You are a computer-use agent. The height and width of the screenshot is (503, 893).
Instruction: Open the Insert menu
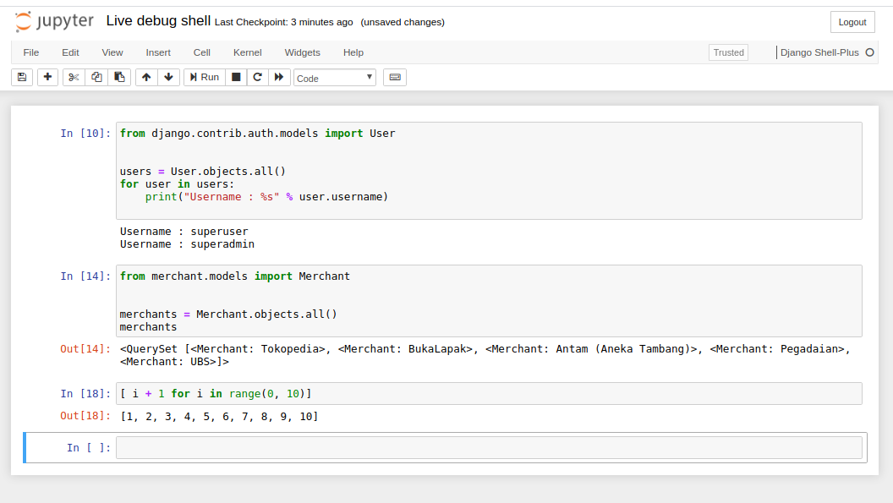(x=158, y=52)
